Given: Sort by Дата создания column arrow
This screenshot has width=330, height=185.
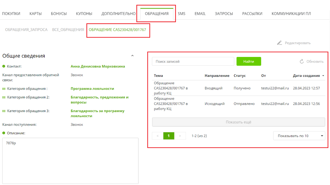Looking at the screenshot, I should [x=323, y=76].
